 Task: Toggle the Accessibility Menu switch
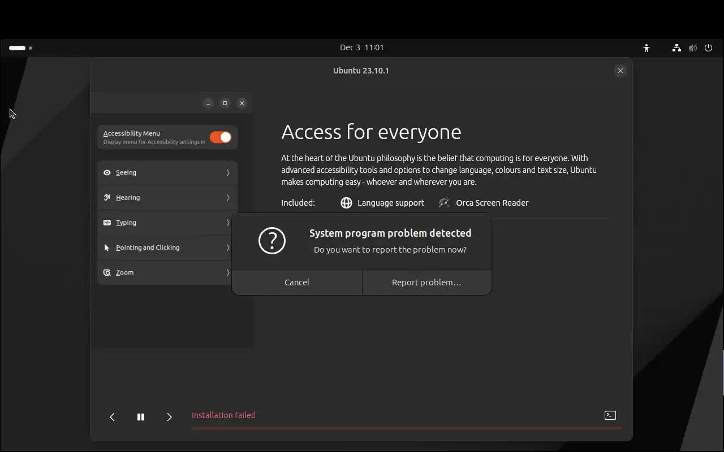220,137
